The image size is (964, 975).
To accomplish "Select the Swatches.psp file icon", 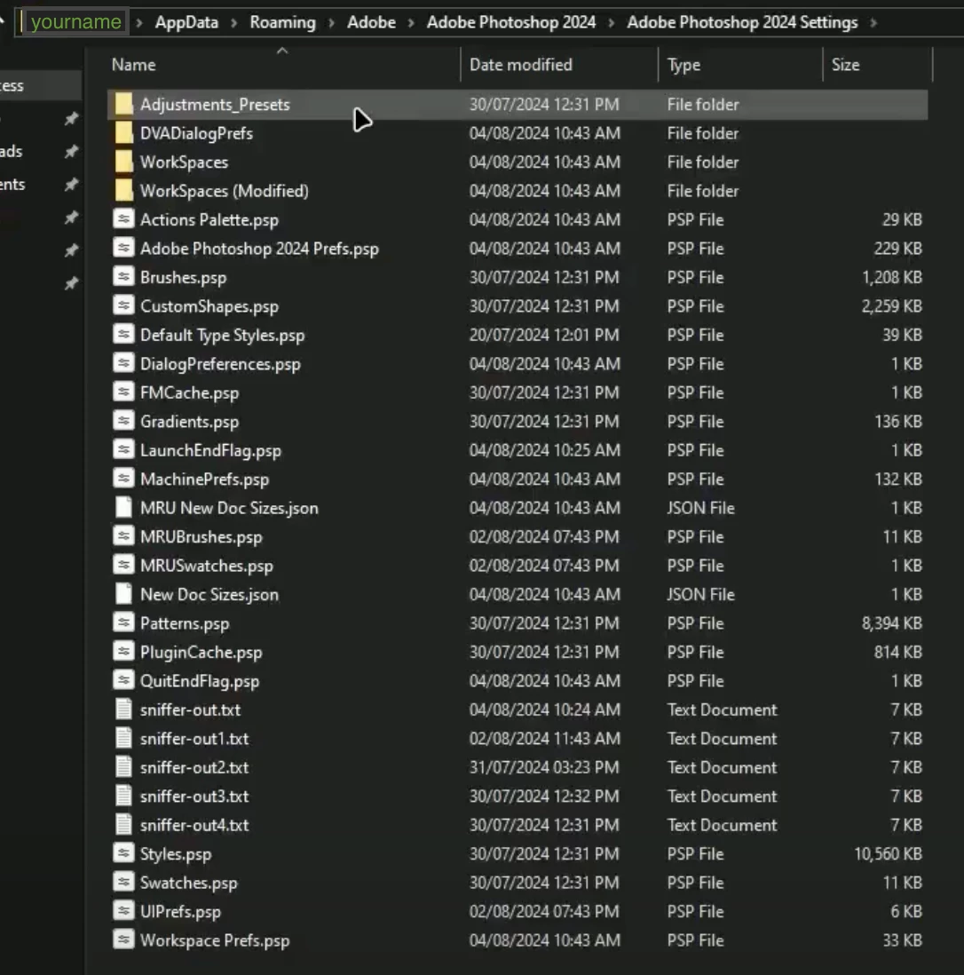I will pos(123,882).
